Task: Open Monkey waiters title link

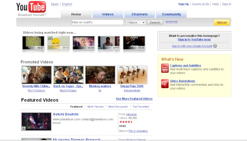Action: tap(100, 86)
